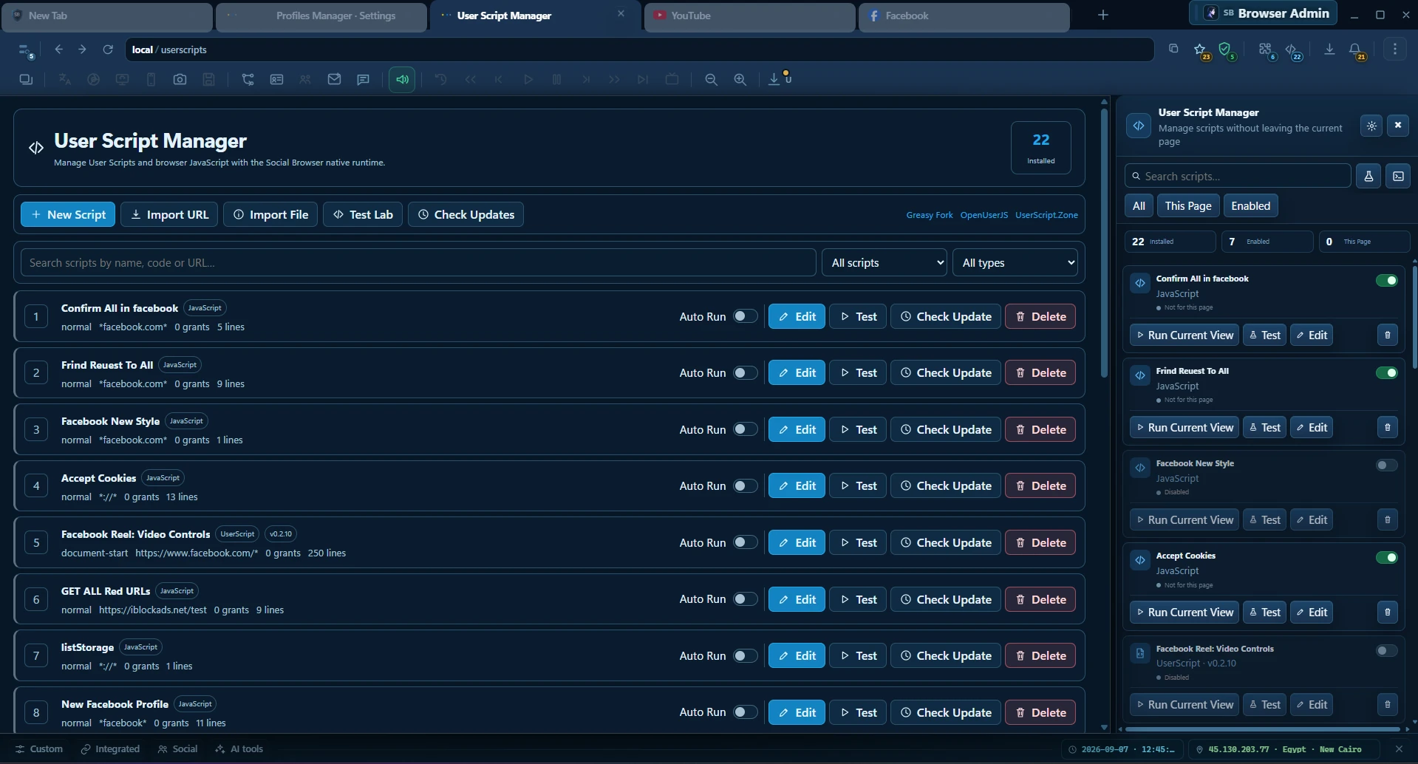Click the shield check icon with badge 5
Image resolution: width=1418 pixels, height=764 pixels.
click(1226, 50)
